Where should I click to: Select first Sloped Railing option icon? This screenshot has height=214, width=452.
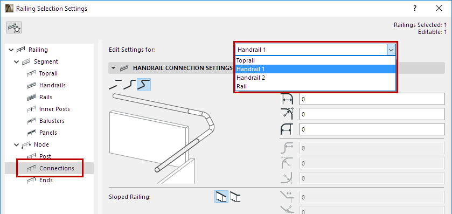pos(221,197)
